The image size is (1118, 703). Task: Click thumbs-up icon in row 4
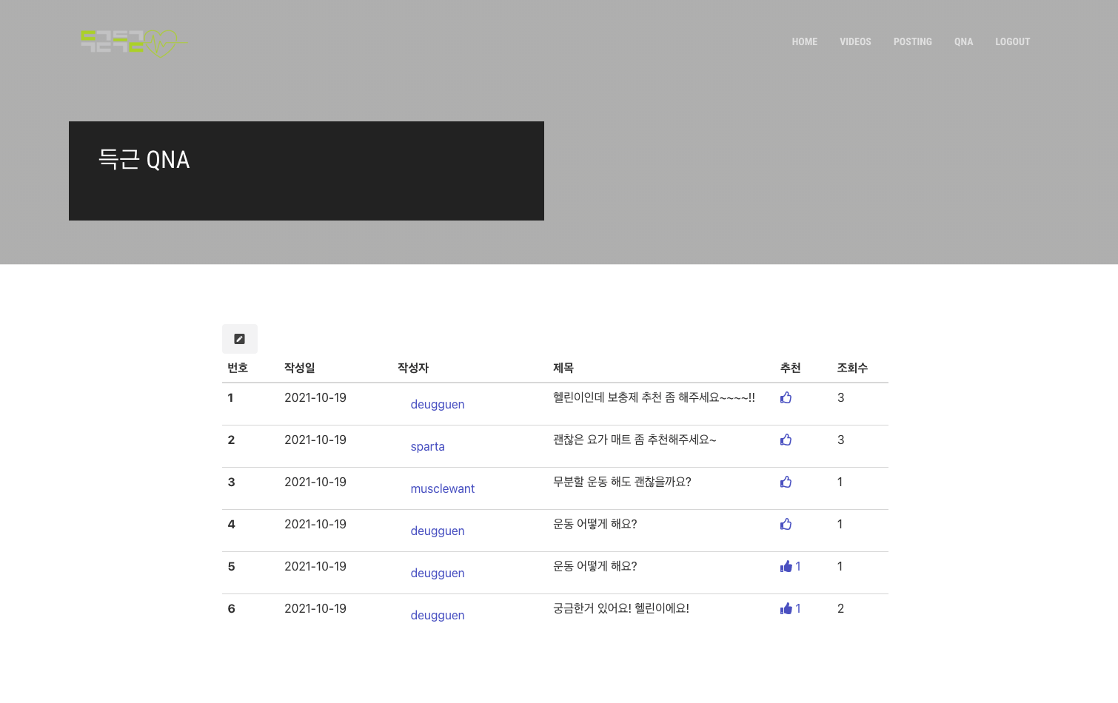click(x=786, y=524)
